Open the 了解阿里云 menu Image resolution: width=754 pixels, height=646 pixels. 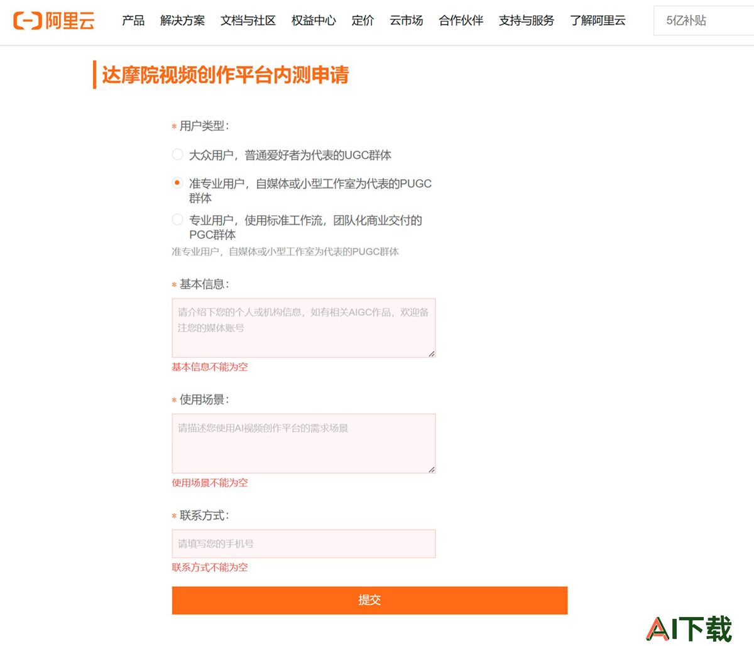[598, 21]
